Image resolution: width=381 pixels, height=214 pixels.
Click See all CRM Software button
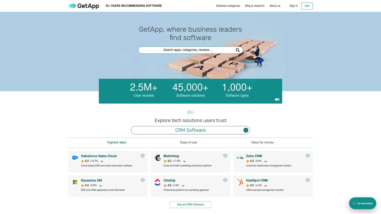pos(190,205)
